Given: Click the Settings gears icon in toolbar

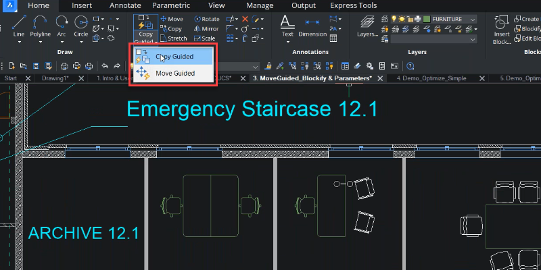Looking at the screenshot, I should pyautogui.click(x=370, y=66).
